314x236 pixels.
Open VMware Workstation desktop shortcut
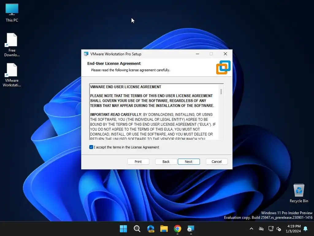click(x=12, y=75)
